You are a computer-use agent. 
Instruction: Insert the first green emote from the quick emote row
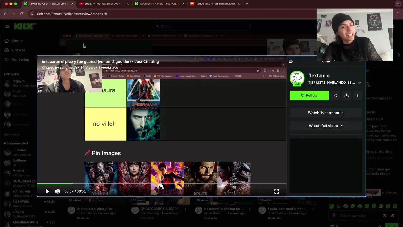tap(332, 206)
